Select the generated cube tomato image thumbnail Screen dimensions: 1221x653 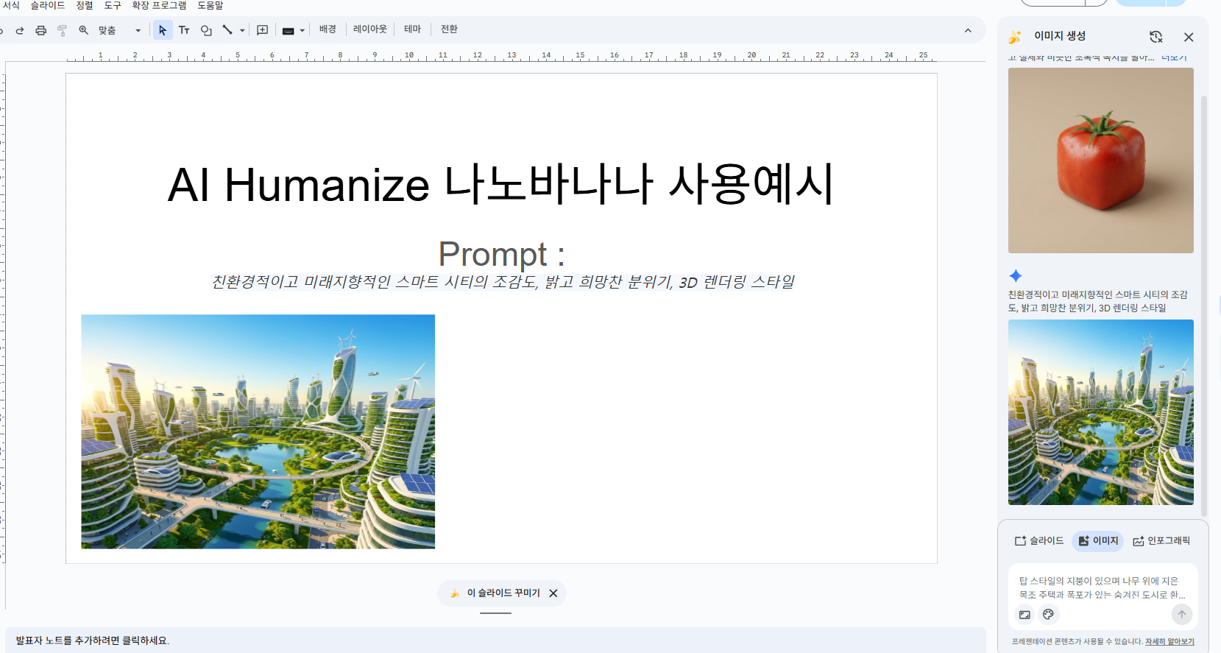point(1101,160)
